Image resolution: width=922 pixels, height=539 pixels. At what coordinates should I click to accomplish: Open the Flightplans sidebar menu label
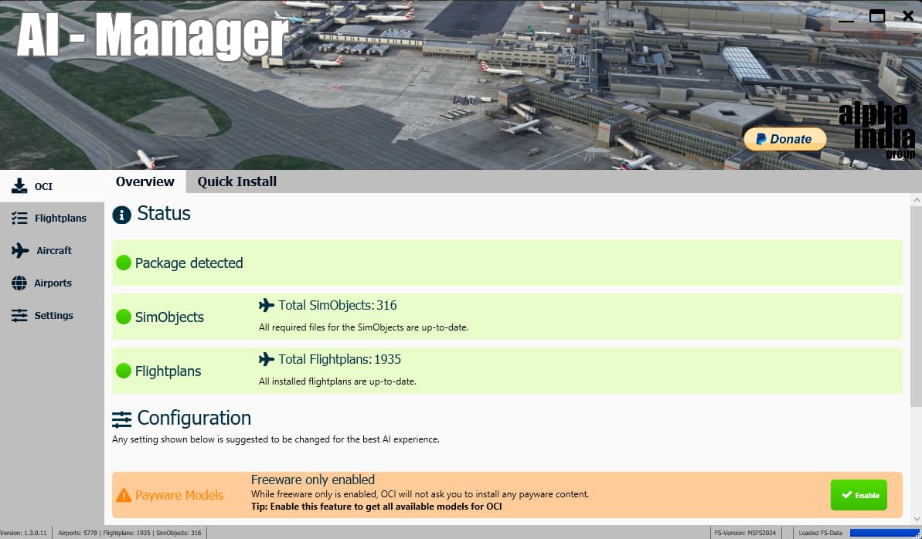[x=60, y=218]
